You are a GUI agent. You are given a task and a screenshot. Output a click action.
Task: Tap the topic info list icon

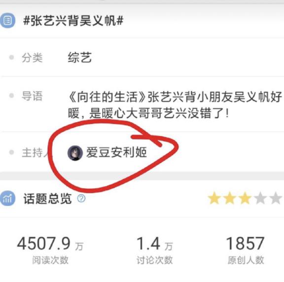tap(7, 20)
